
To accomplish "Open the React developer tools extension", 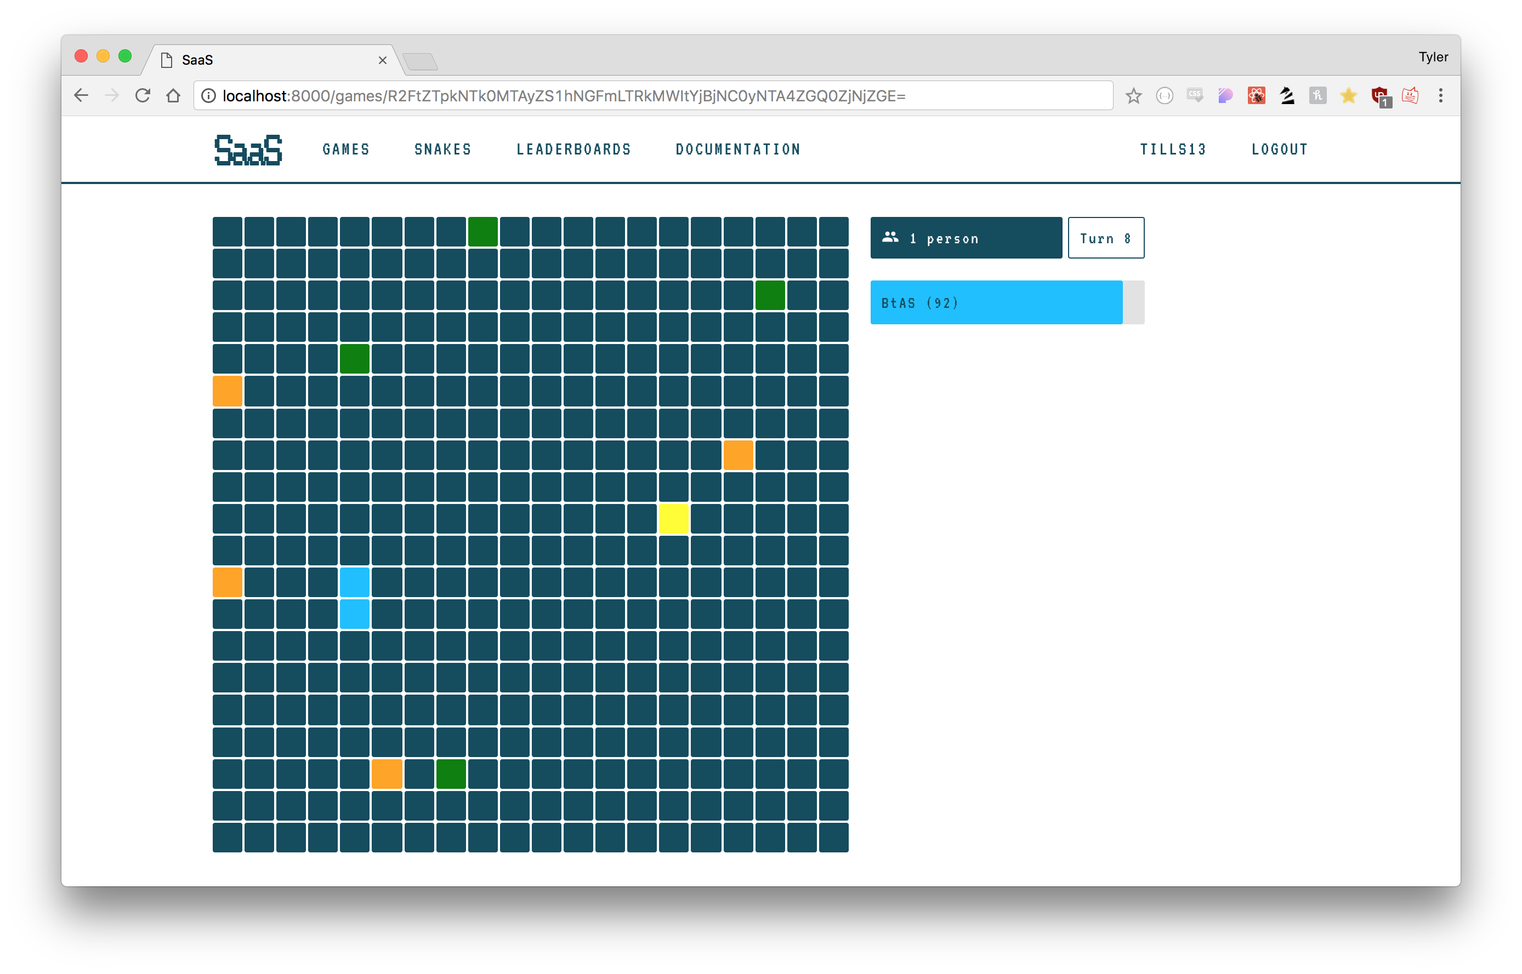I will point(1256,95).
